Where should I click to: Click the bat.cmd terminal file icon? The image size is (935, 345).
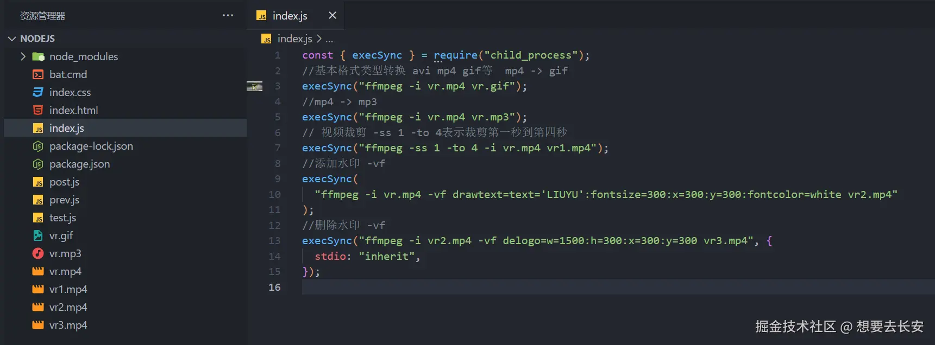pos(38,74)
